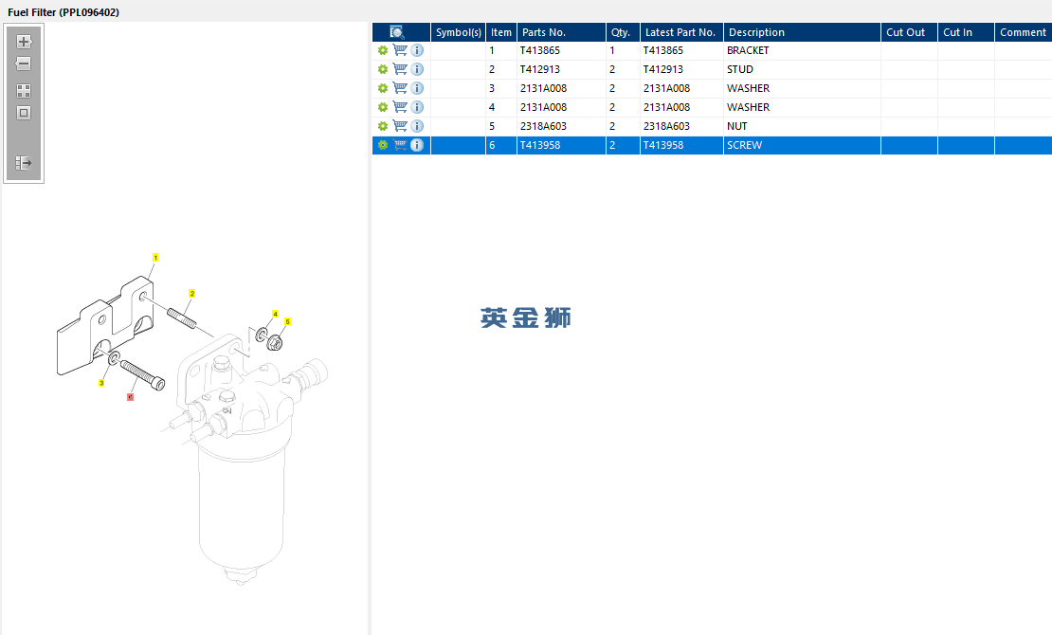The image size is (1052, 635).
Task: Click green gear icon for STUD row
Action: pyautogui.click(x=383, y=69)
